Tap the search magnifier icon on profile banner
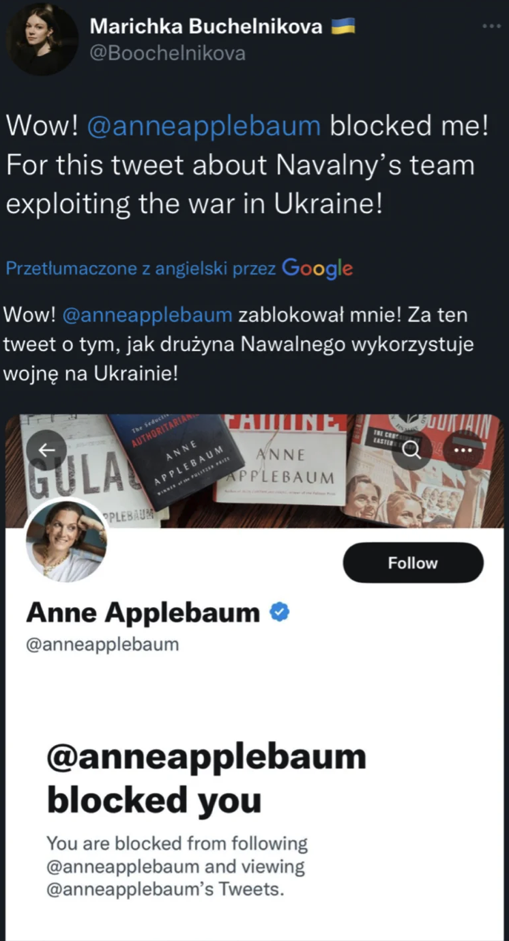 (411, 449)
